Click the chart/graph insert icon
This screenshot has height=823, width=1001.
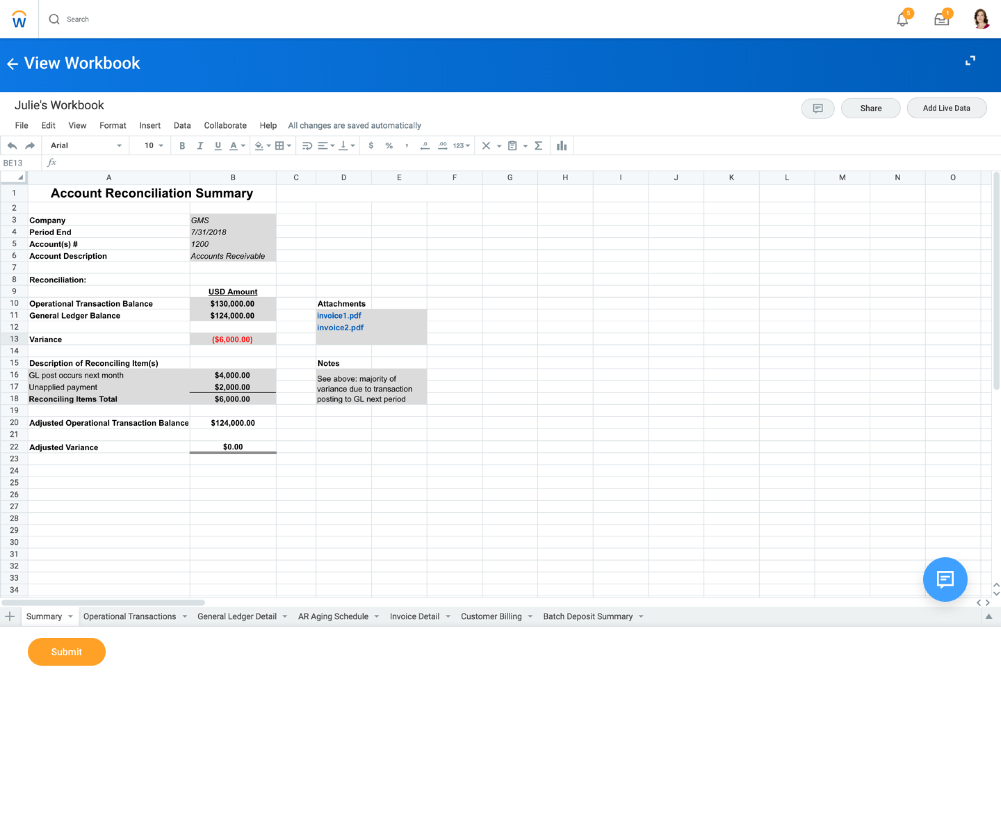pyautogui.click(x=561, y=146)
